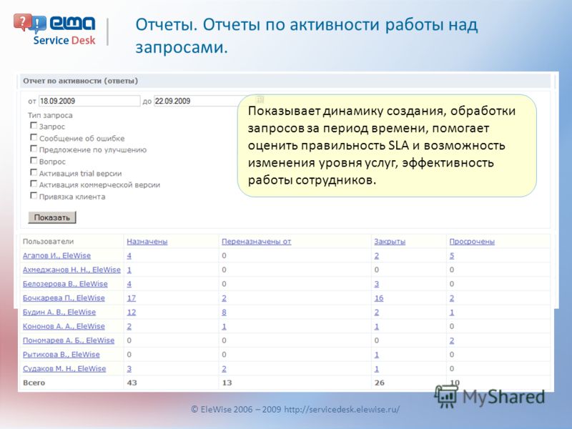This screenshot has width=572, height=429.
Task: Select the Переназначены от total value 13
Action: (x=227, y=383)
